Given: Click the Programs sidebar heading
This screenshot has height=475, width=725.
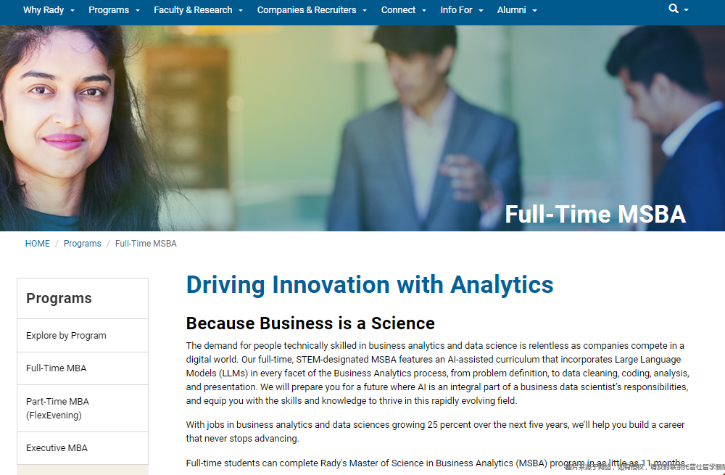Looking at the screenshot, I should coord(59,298).
